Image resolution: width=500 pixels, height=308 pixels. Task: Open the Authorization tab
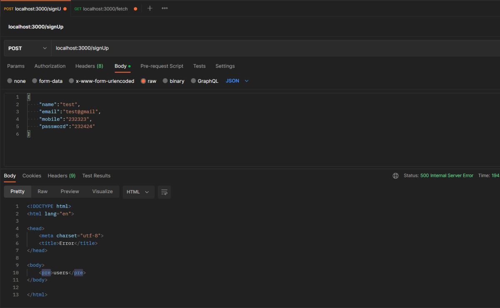[x=50, y=66]
